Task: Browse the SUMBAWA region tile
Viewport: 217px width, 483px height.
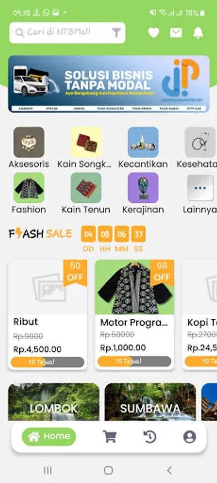Action: tap(150, 402)
